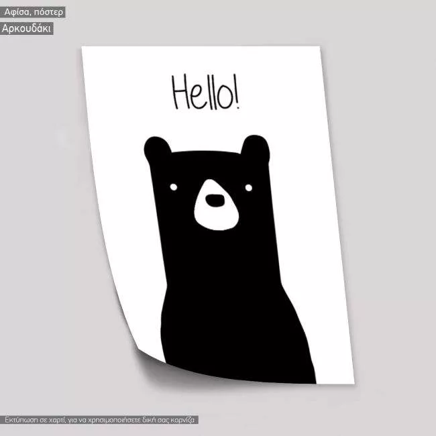Click the letter "H" in "Hello!"
436x436 pixels.
[179, 93]
